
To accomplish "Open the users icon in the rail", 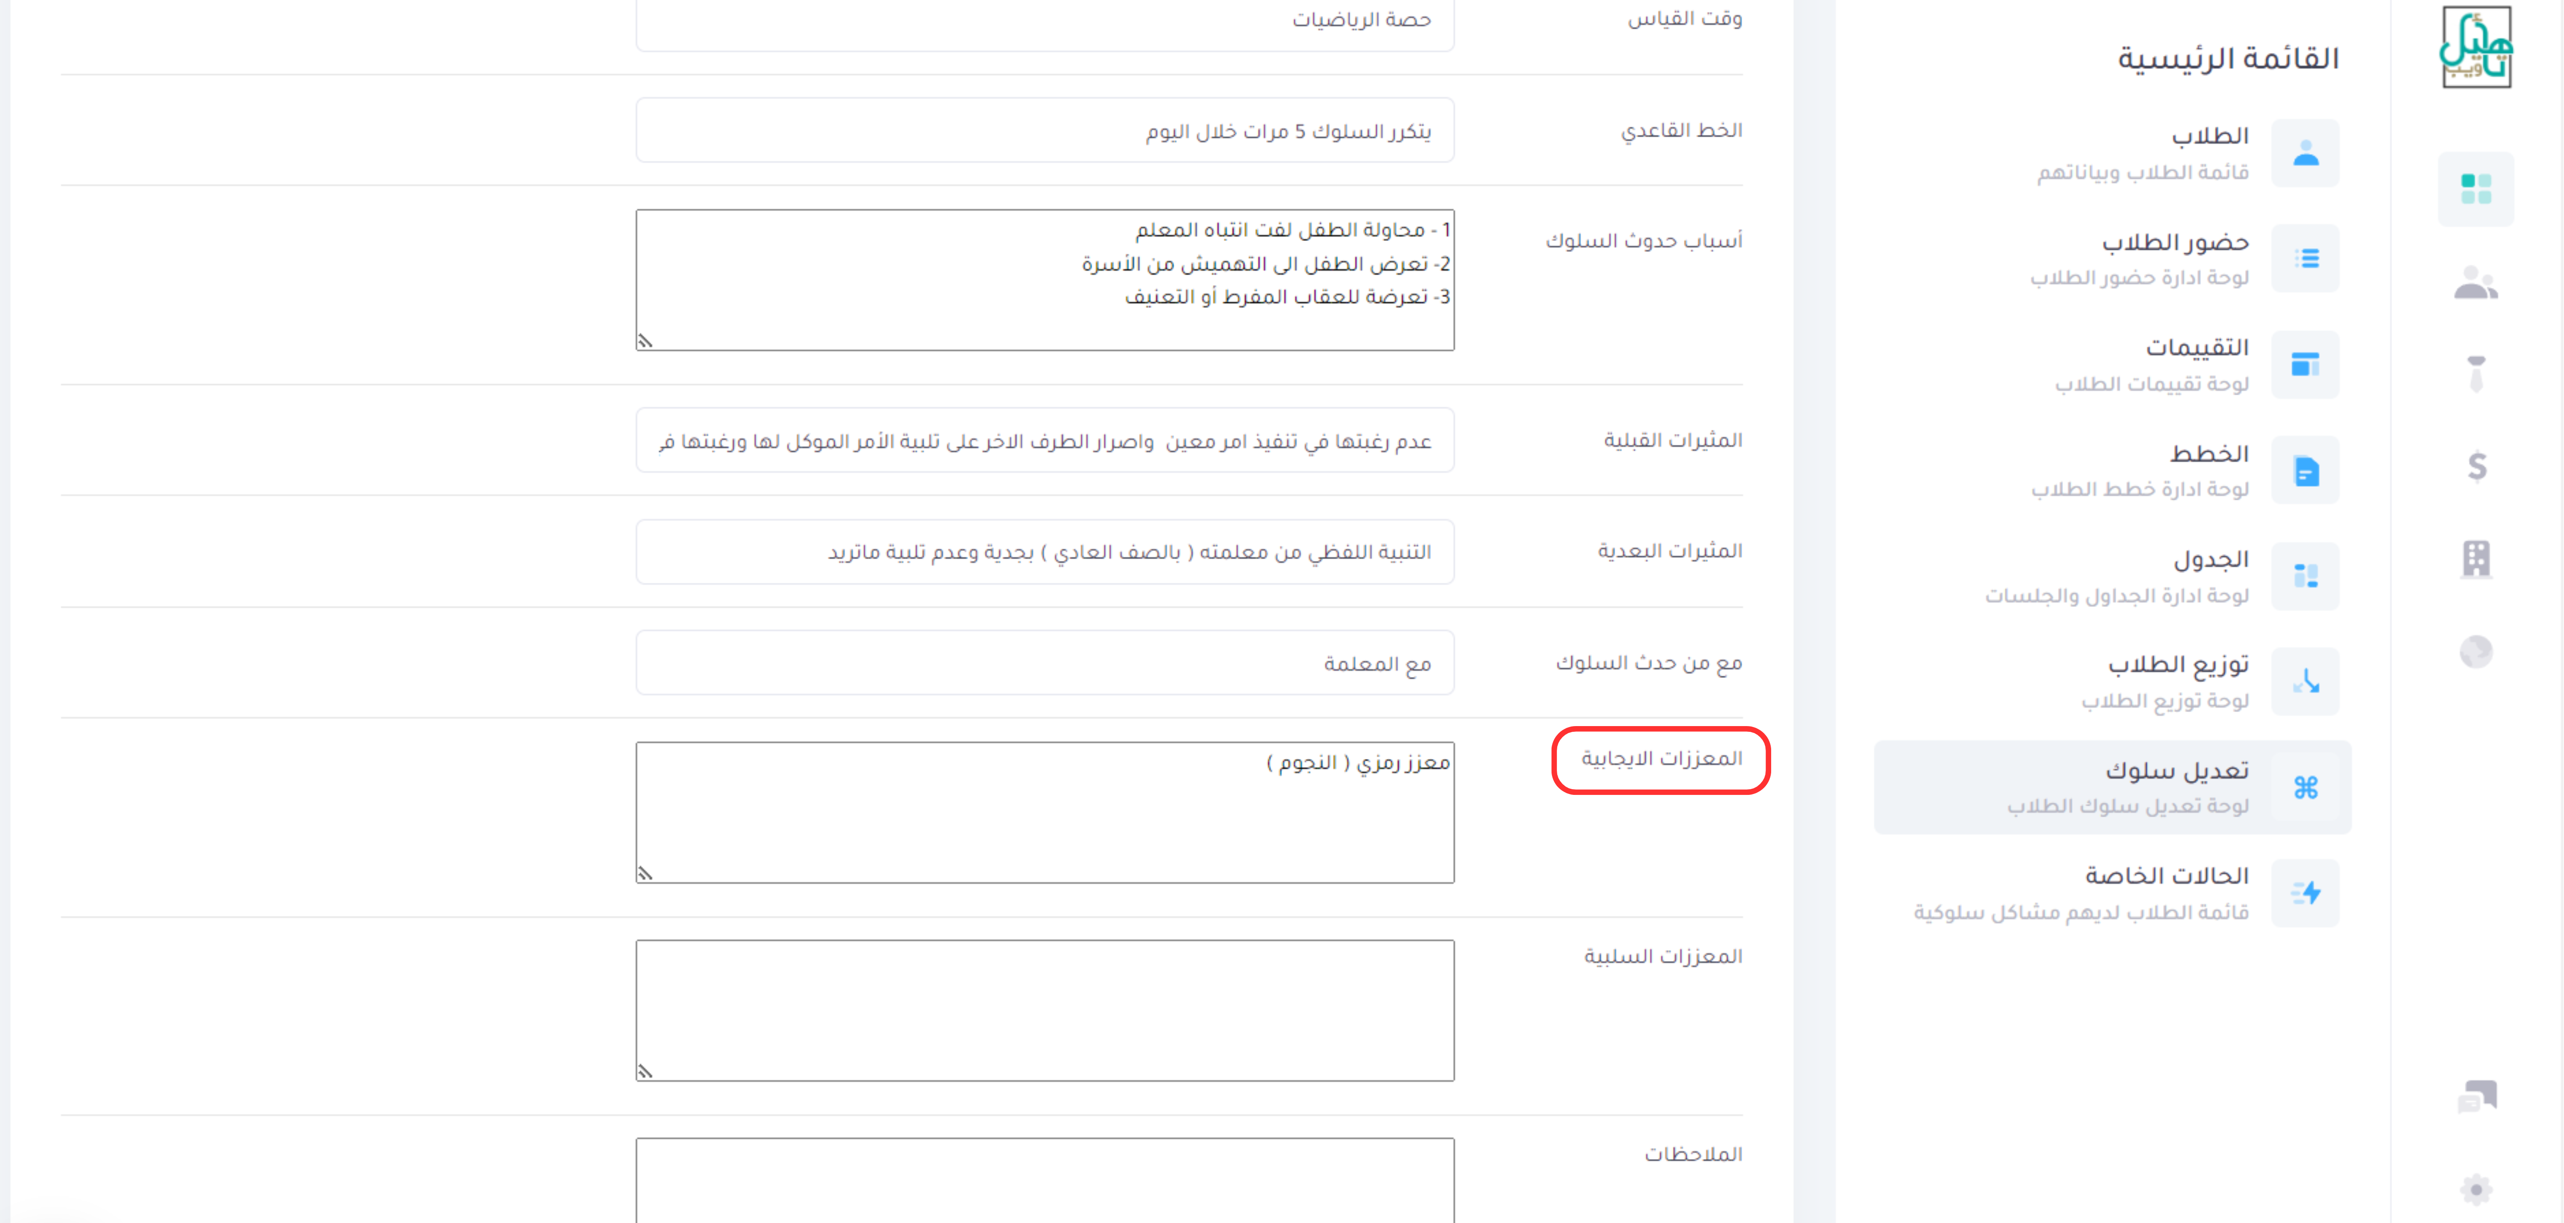I will pos(2476,282).
